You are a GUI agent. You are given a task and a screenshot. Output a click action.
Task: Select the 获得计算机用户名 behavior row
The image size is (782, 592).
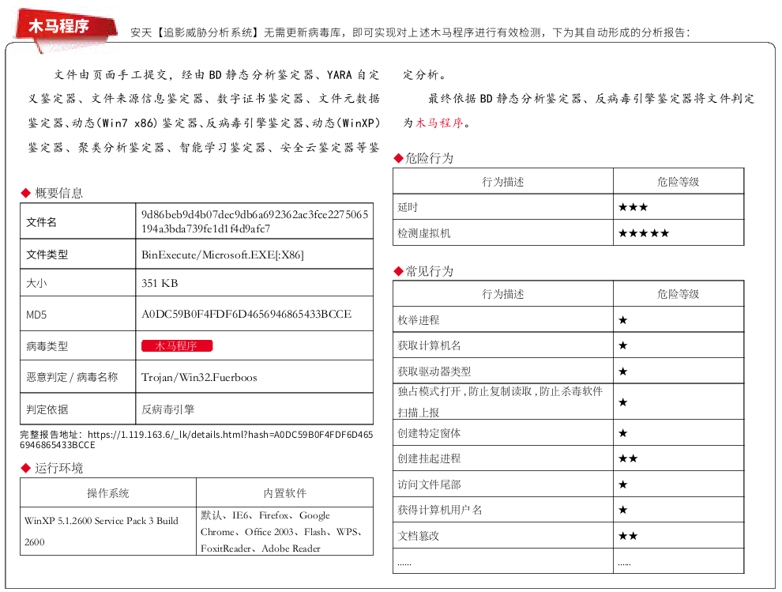569,510
